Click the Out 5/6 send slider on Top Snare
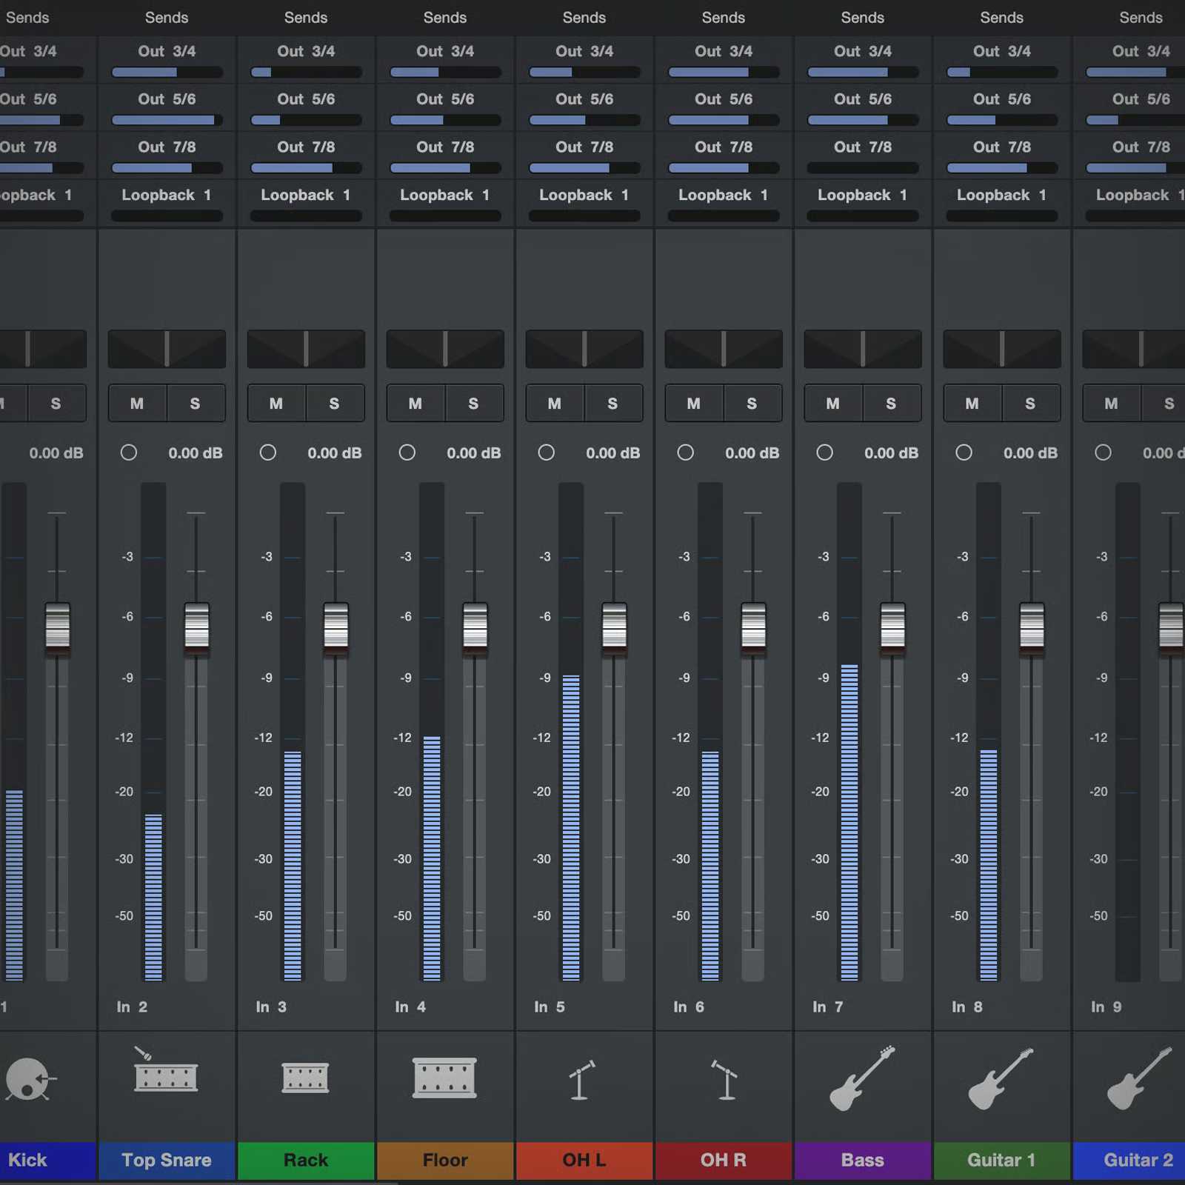 [167, 120]
